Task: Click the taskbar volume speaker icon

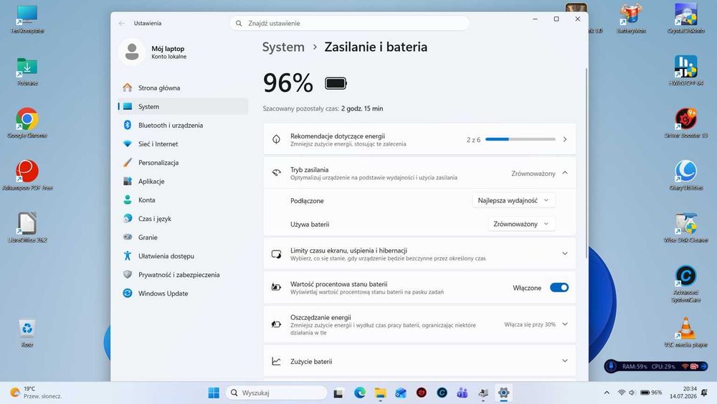Action: pos(632,393)
